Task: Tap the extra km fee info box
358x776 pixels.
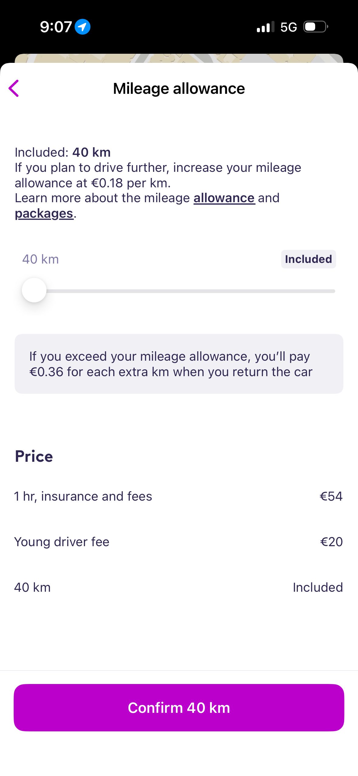Action: click(179, 364)
